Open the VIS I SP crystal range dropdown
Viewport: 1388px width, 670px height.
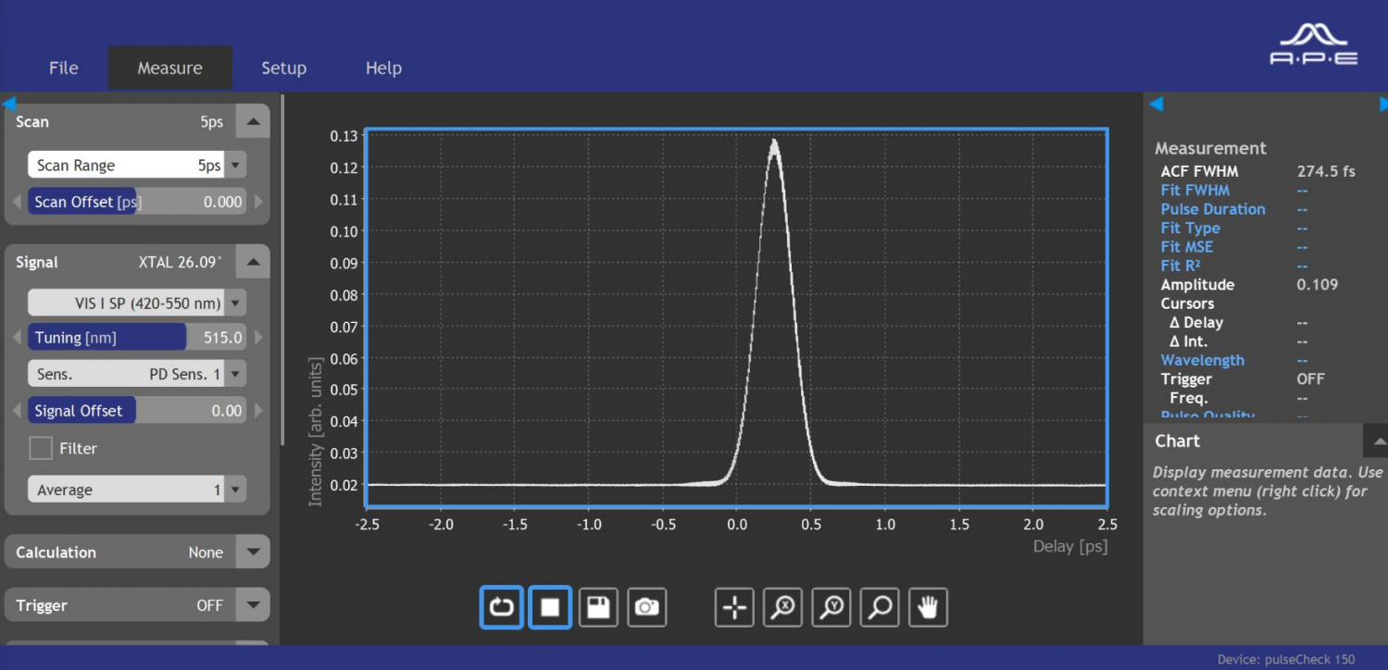coord(236,303)
